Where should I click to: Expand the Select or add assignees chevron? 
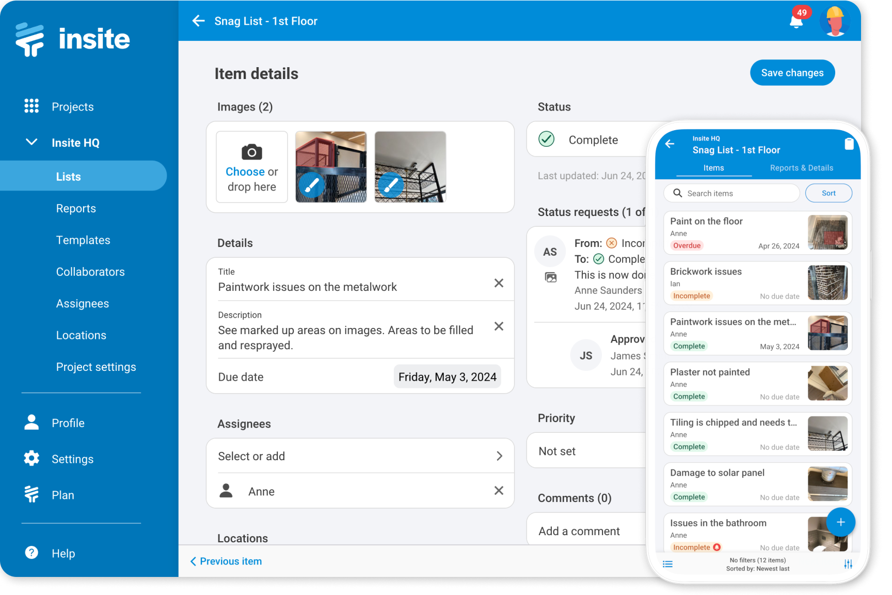tap(499, 456)
